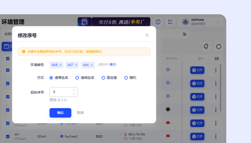Confirm with the 确定 button
Image resolution: width=251 pixels, height=143 pixels.
(x=60, y=113)
